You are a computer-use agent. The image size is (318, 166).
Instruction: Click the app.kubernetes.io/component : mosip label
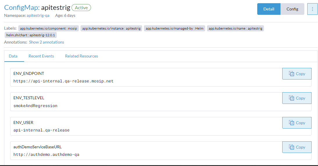[x=49, y=28]
